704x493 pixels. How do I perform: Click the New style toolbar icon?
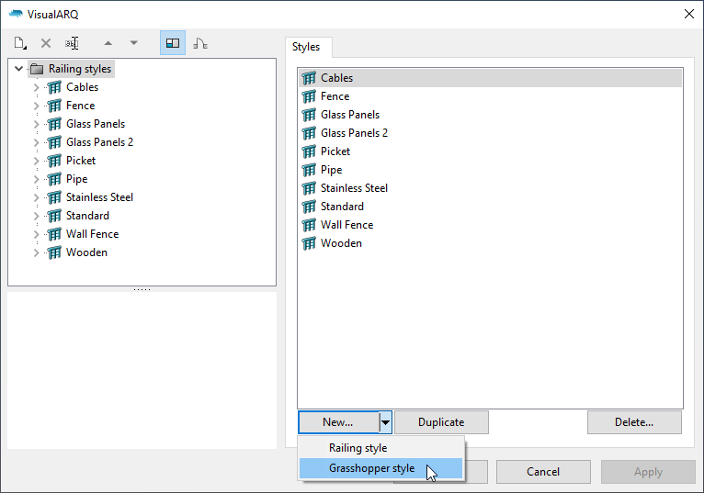click(x=20, y=43)
